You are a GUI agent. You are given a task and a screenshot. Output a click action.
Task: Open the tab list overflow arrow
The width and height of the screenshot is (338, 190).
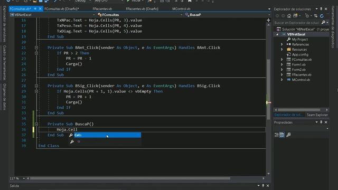point(269,9)
